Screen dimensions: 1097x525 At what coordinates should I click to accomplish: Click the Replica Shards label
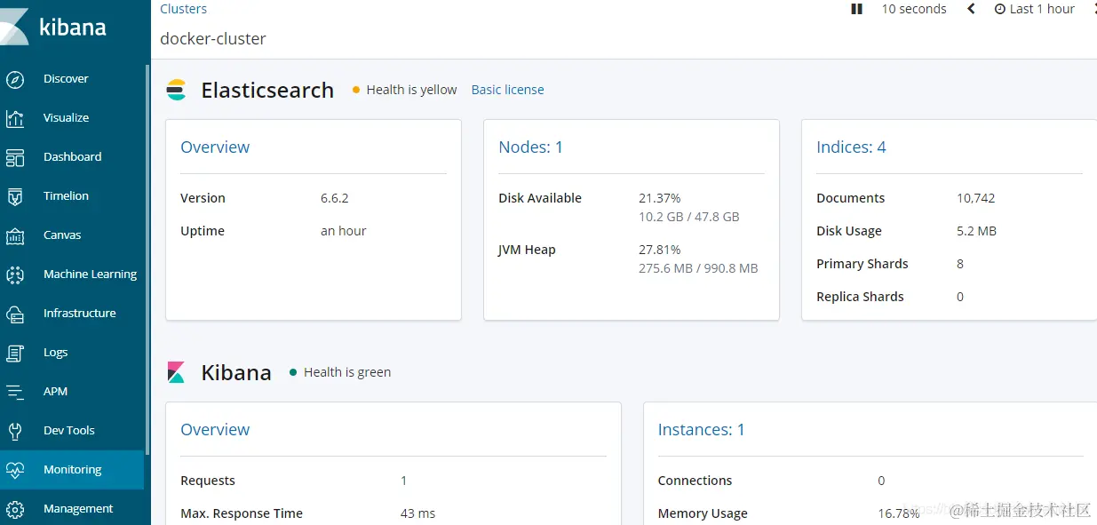pos(860,297)
